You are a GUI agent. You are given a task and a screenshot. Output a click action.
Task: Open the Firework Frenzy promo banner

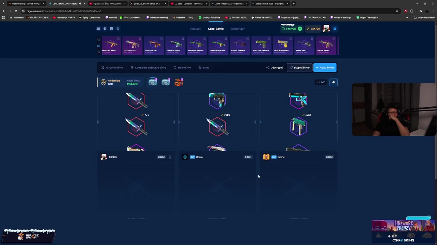[403, 231]
